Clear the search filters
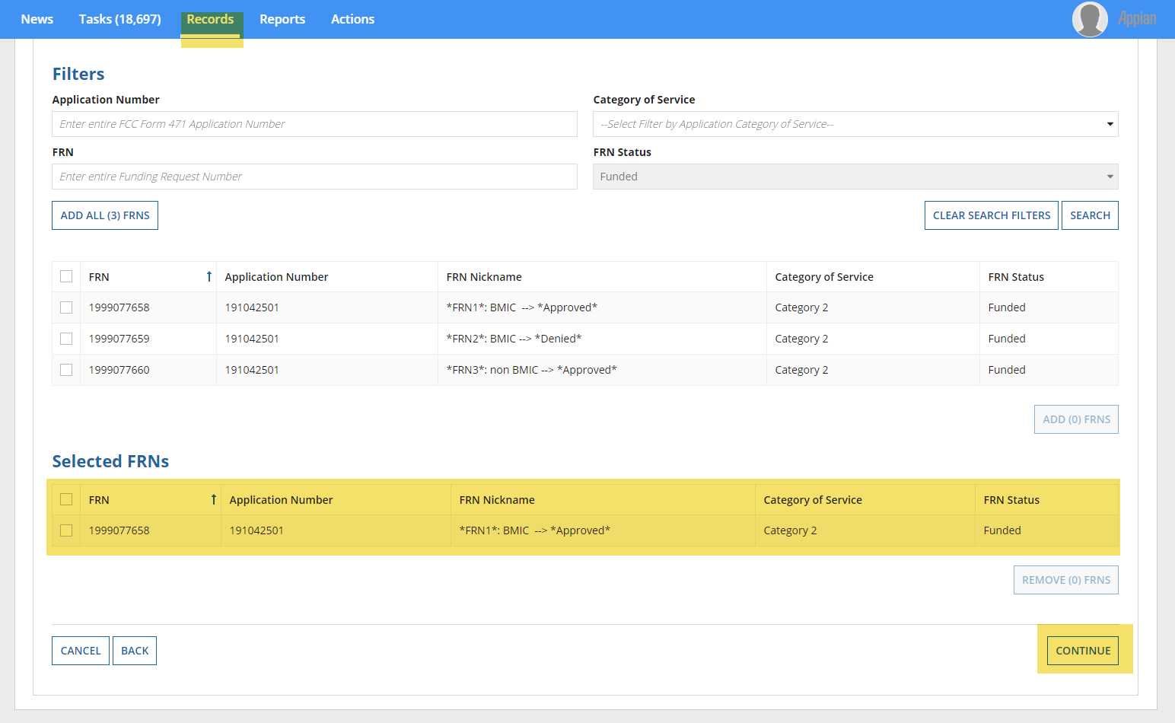 tap(991, 215)
